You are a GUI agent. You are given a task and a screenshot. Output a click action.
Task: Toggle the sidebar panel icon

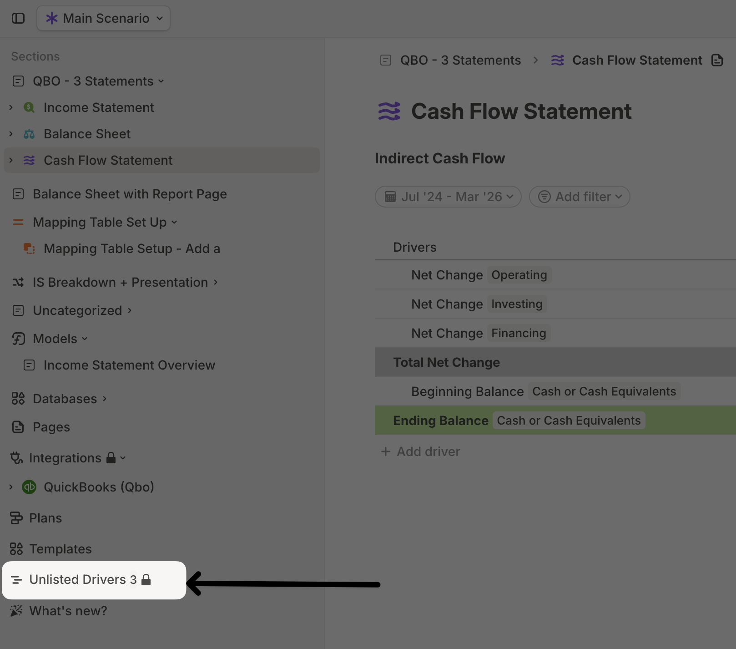[x=18, y=18]
